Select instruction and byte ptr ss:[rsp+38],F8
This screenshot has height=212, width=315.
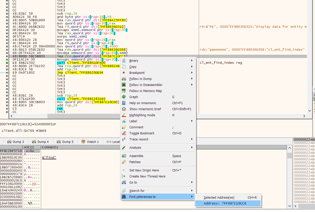84,17
